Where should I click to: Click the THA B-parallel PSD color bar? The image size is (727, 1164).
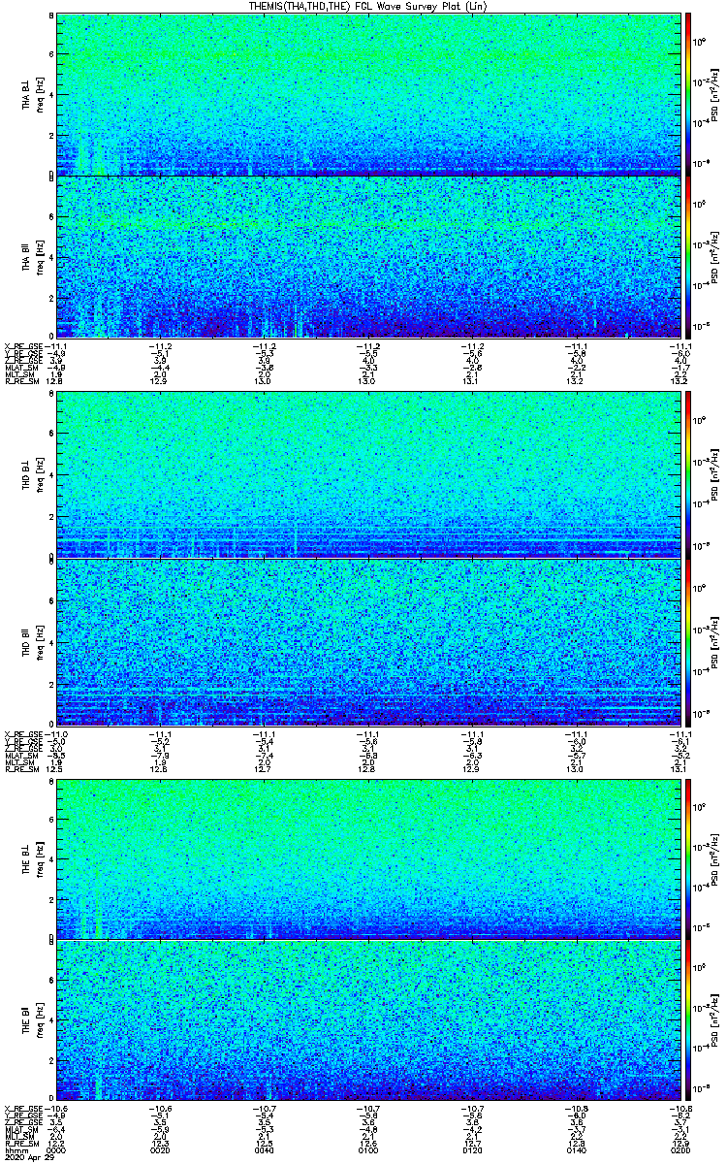pos(688,257)
